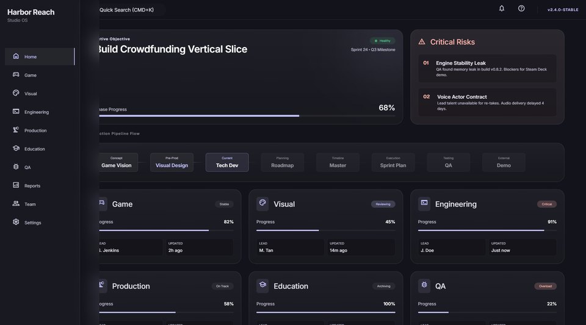The image size is (586, 325).
Task: Click the Production card icon
Action: click(x=102, y=285)
